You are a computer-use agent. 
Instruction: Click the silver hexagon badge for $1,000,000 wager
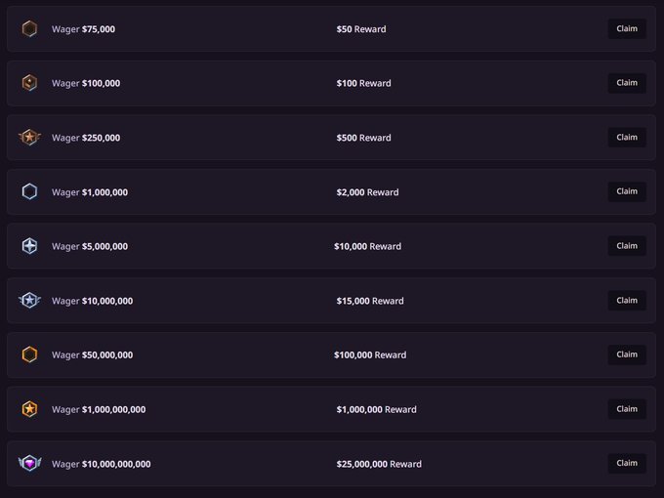(x=29, y=191)
